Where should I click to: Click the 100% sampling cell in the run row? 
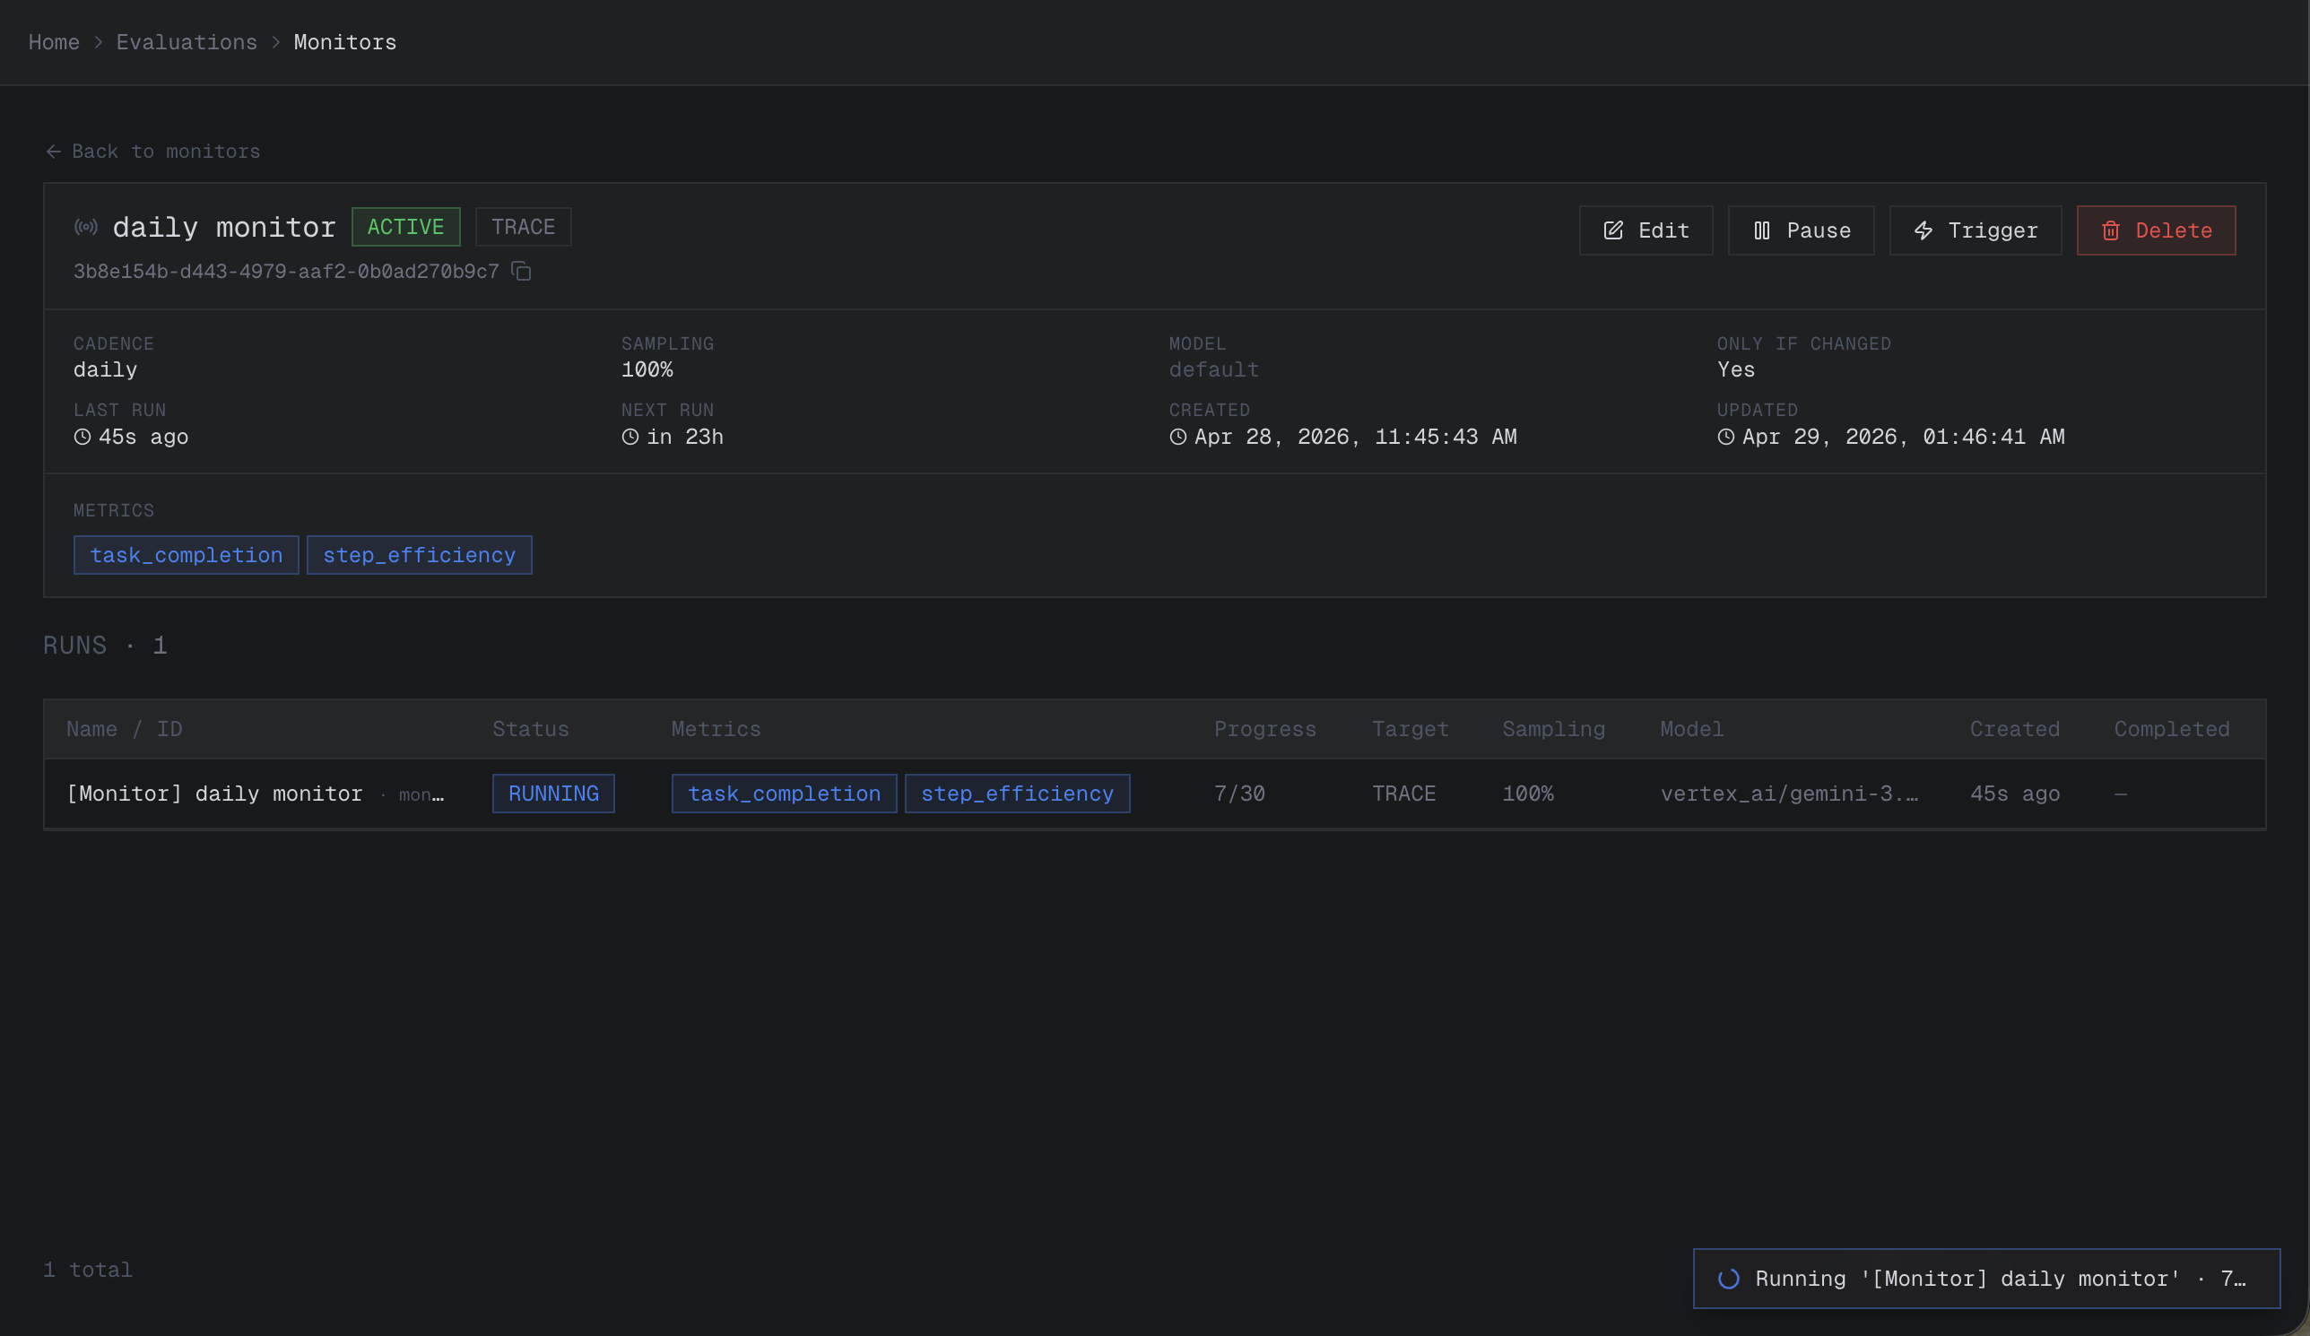click(1528, 794)
